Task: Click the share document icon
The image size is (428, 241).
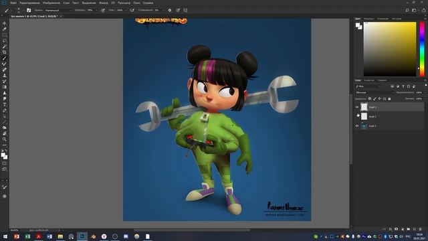Action: (423, 10)
